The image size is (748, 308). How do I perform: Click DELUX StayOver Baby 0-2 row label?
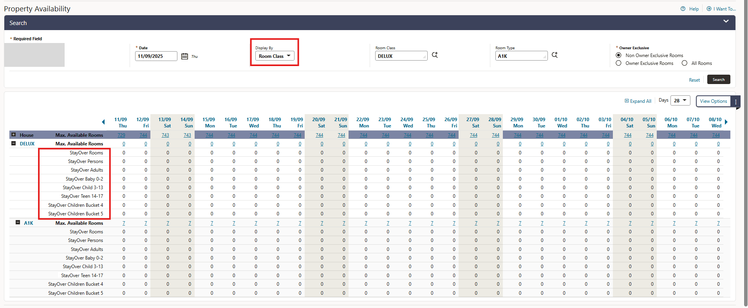point(84,179)
